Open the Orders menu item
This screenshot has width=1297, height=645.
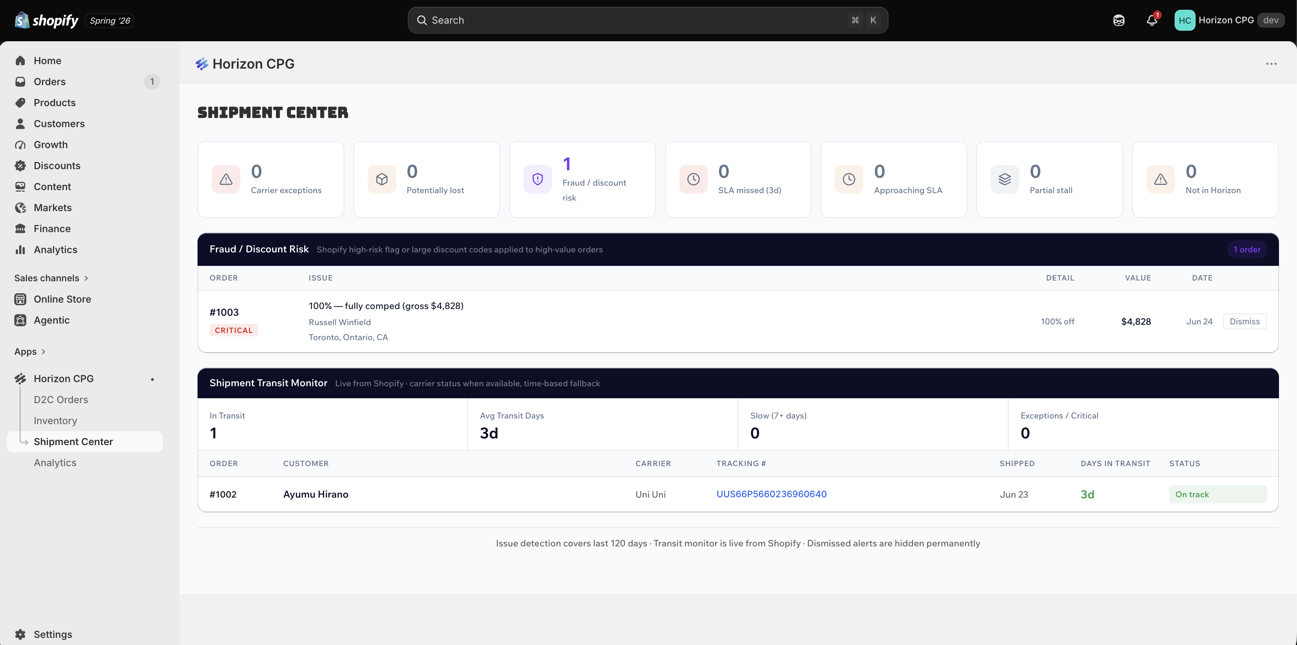click(x=84, y=81)
